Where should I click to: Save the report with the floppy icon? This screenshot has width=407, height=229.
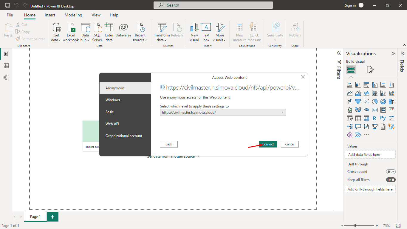click(7, 5)
